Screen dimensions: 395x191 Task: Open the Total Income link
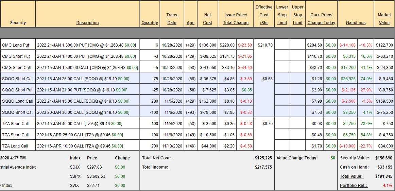point(155,167)
